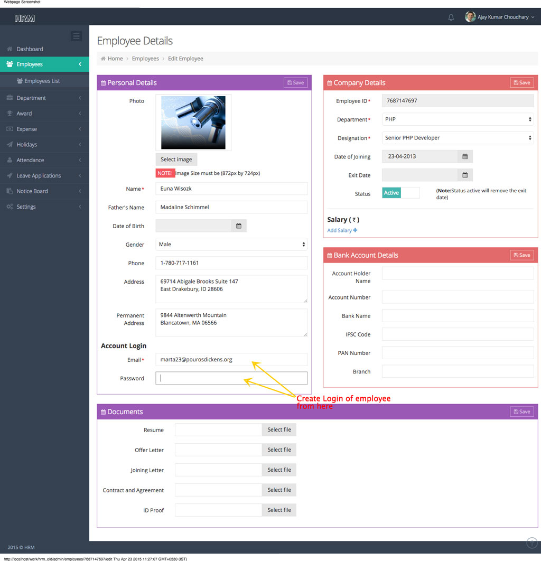Viewport: 541px width, 561px height.
Task: Open Date of Birth calendar picker
Action: 238,226
